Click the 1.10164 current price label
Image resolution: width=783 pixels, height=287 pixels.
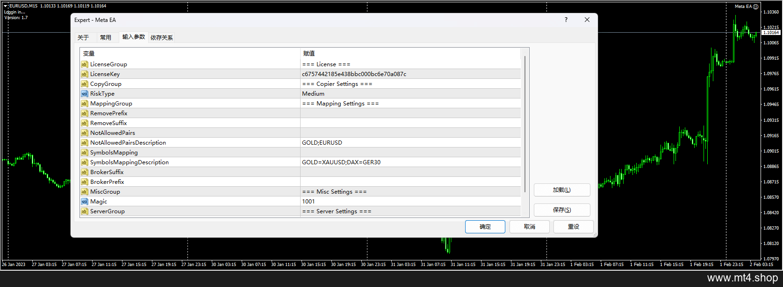771,33
